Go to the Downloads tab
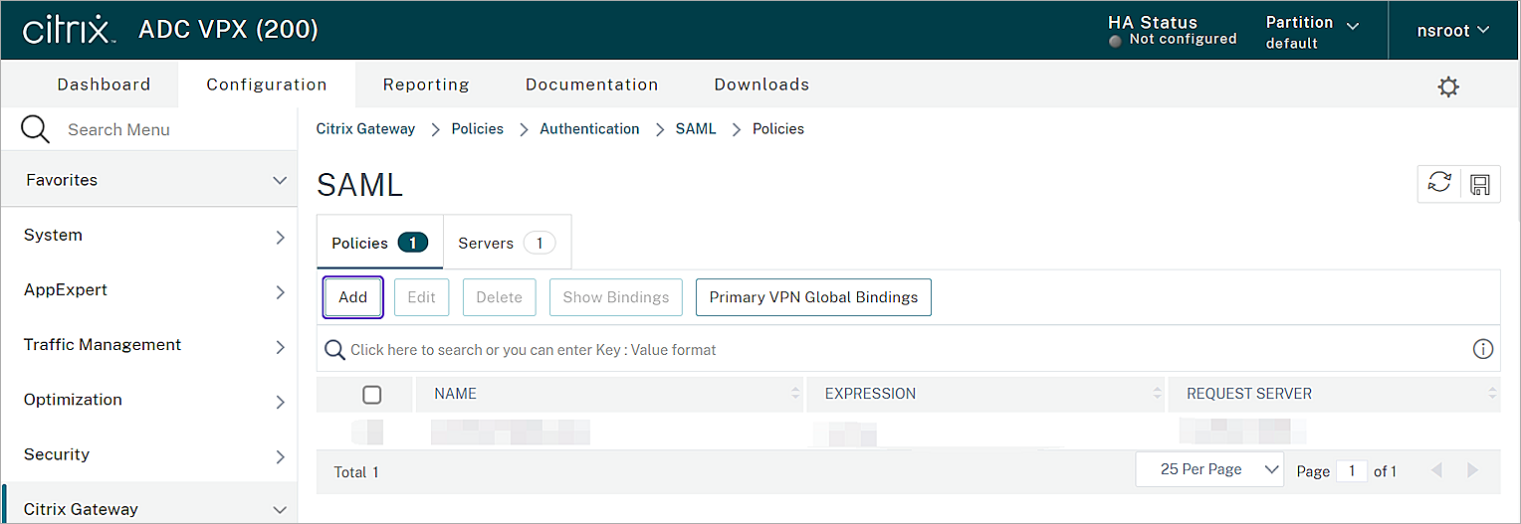1521x524 pixels. [x=761, y=85]
